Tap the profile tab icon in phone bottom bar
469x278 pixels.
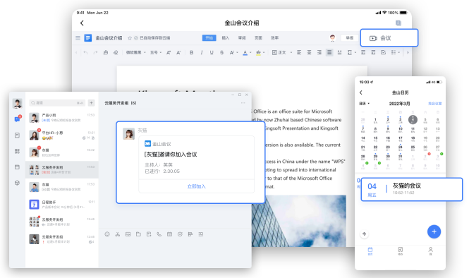[x=431, y=250]
